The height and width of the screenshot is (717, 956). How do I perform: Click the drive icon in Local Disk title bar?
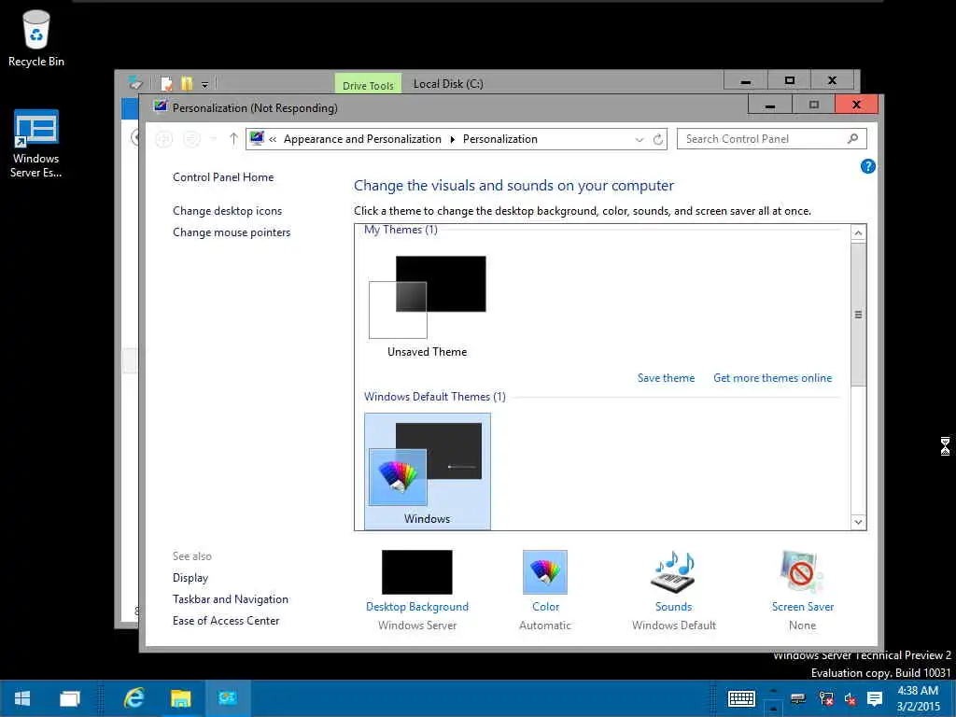tap(134, 82)
